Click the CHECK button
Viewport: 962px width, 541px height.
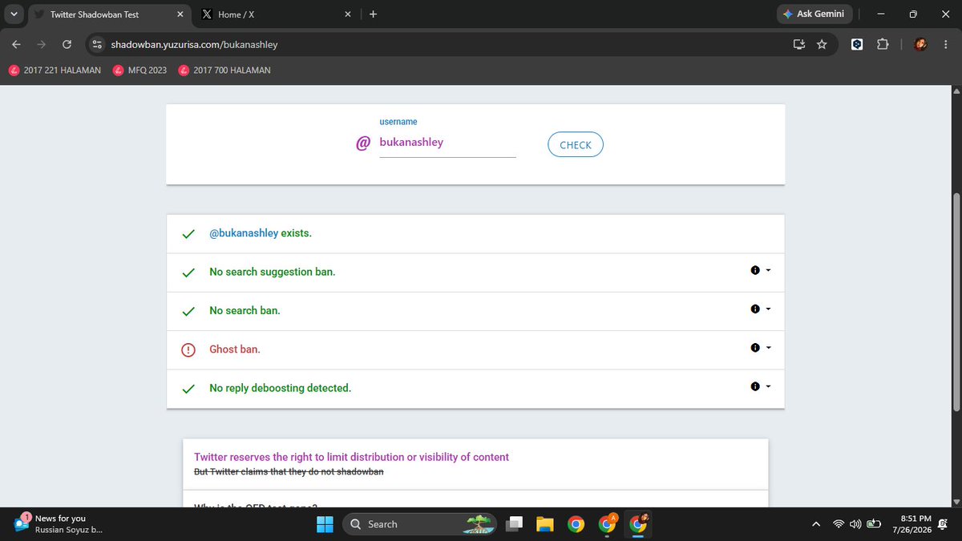(576, 145)
